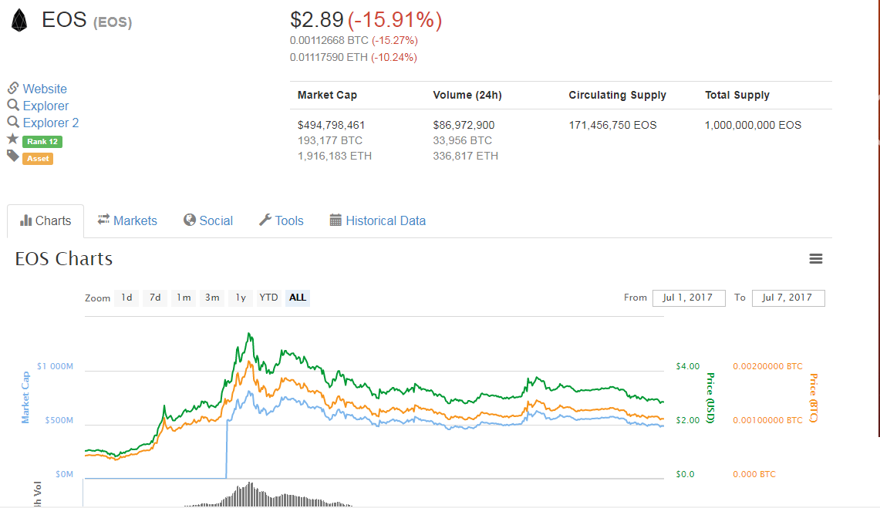The width and height of the screenshot is (880, 508).
Task: Click the 171,456,750 EOS supply value
Action: tap(613, 125)
